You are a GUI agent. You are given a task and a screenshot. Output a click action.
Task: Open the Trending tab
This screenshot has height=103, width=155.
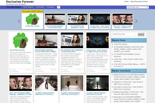tap(50, 7)
